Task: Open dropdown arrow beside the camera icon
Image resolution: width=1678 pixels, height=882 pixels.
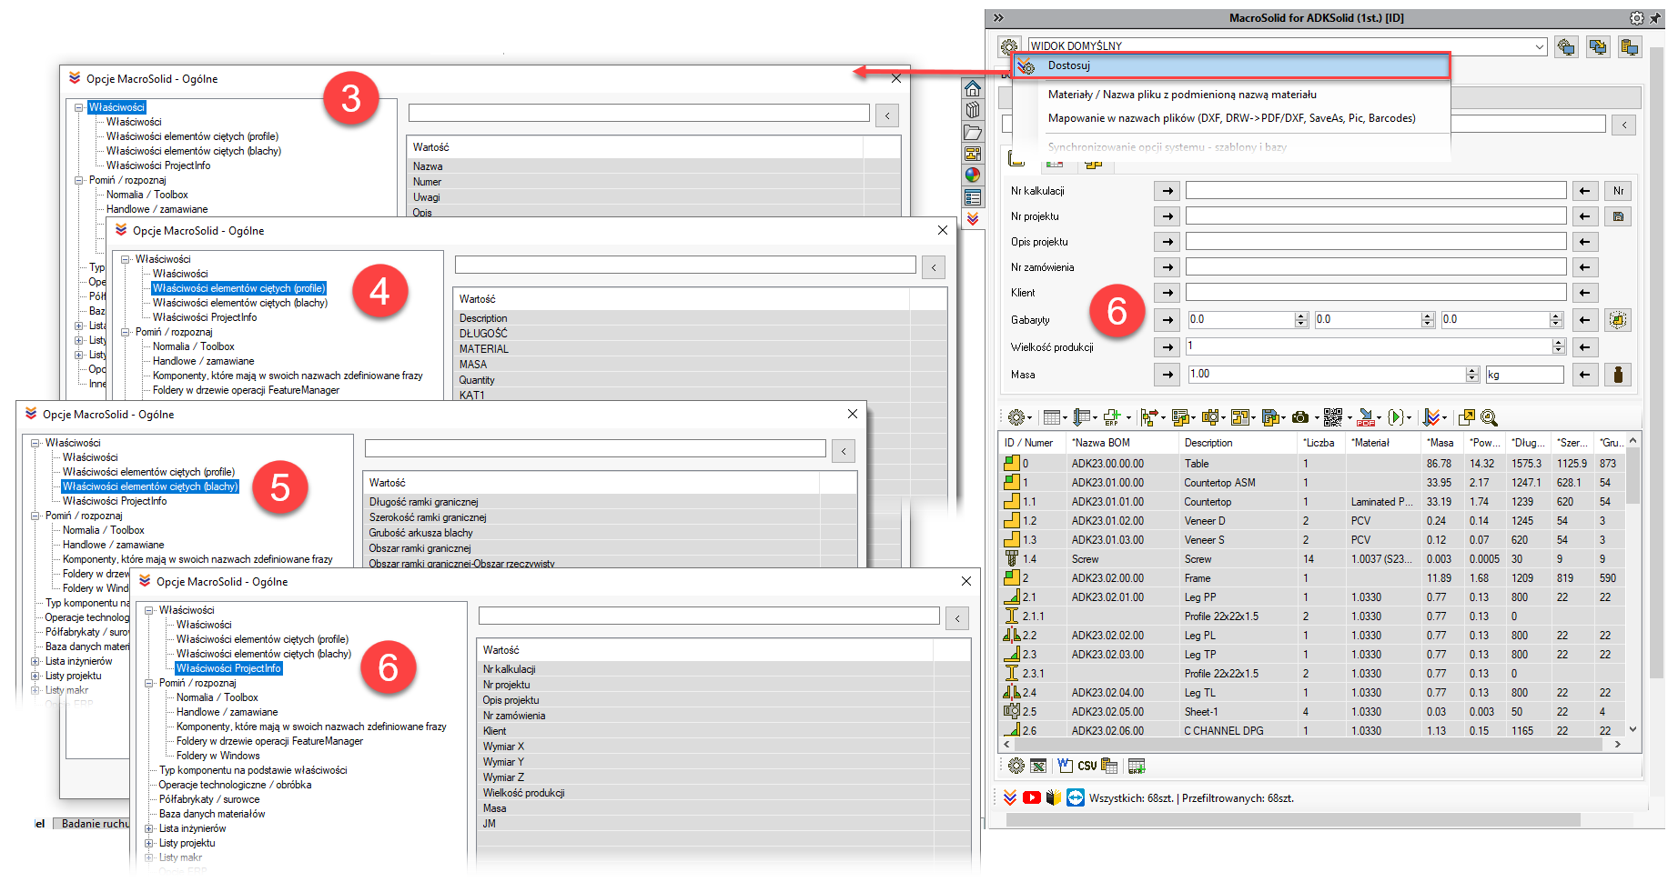Action: click(1317, 418)
